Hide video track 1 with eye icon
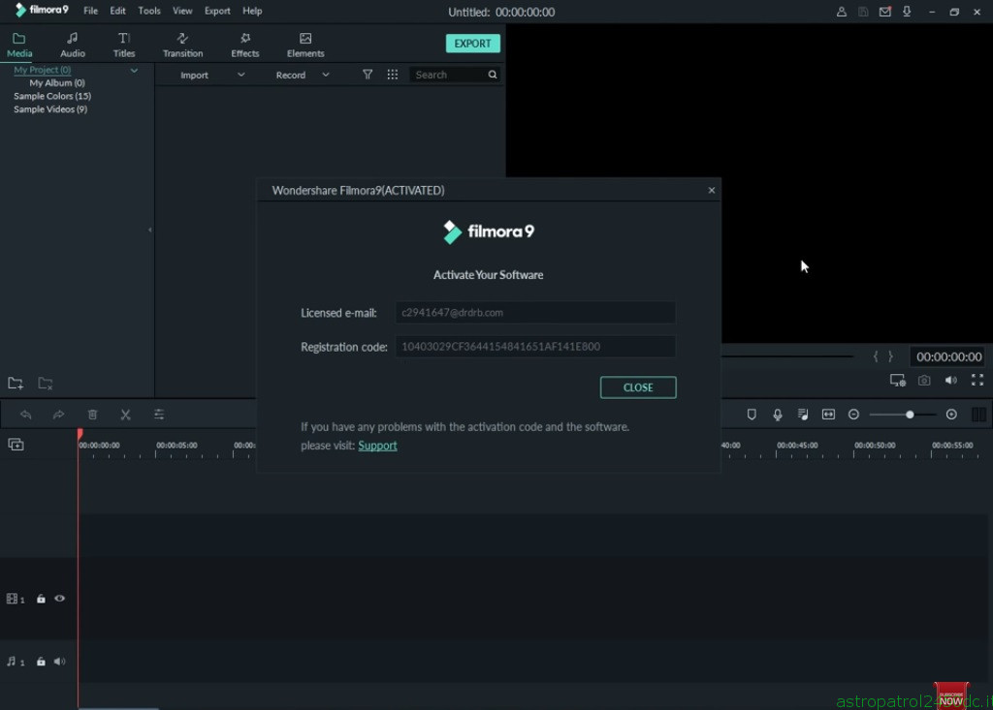This screenshot has height=710, width=993. 59,599
